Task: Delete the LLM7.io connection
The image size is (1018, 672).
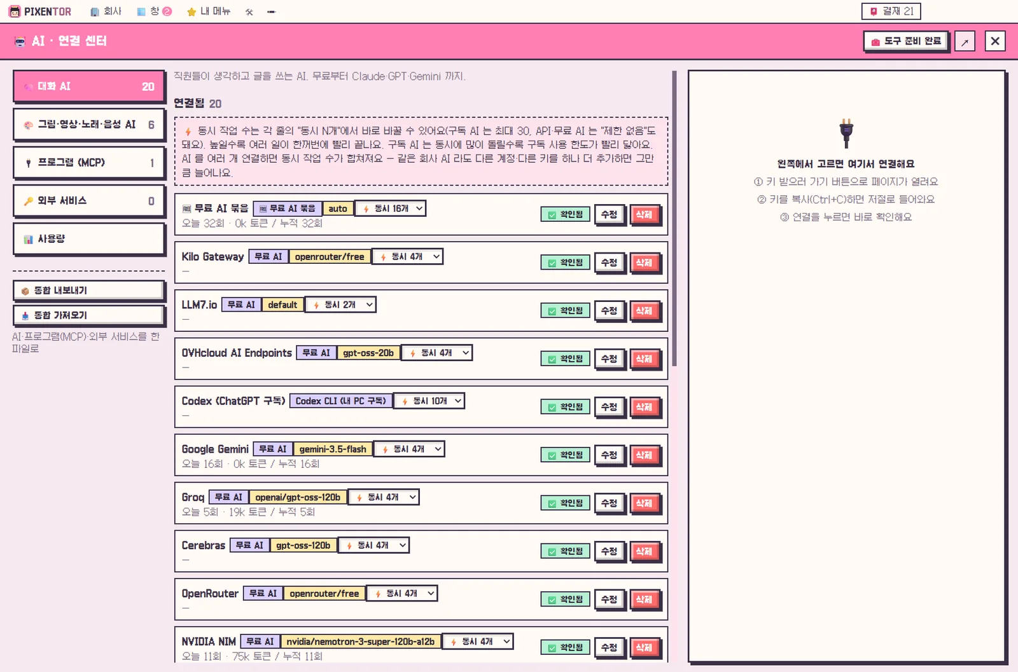Action: click(x=644, y=311)
